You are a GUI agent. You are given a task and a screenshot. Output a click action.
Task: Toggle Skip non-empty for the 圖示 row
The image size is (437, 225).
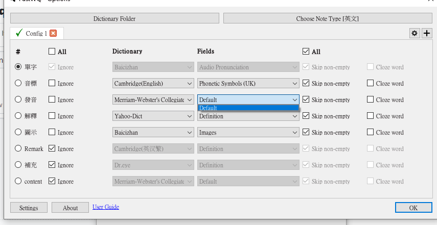point(306,132)
